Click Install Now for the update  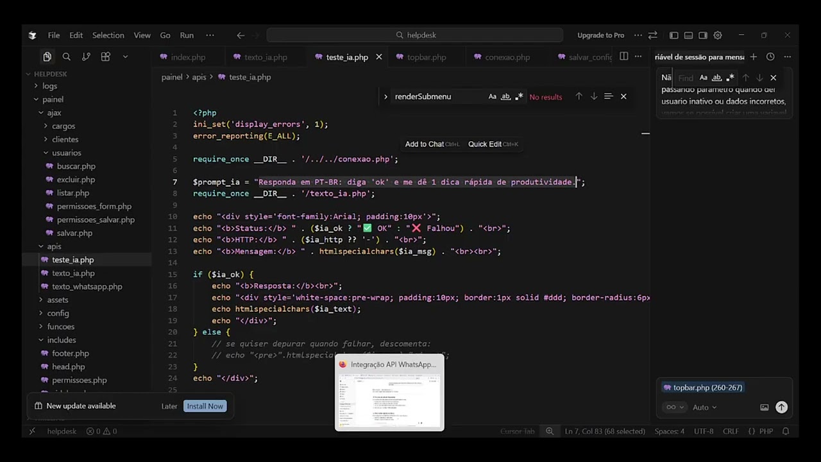click(x=205, y=406)
